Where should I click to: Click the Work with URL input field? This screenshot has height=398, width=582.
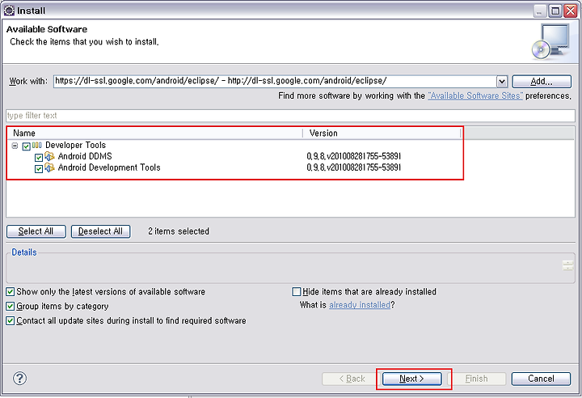pos(275,82)
